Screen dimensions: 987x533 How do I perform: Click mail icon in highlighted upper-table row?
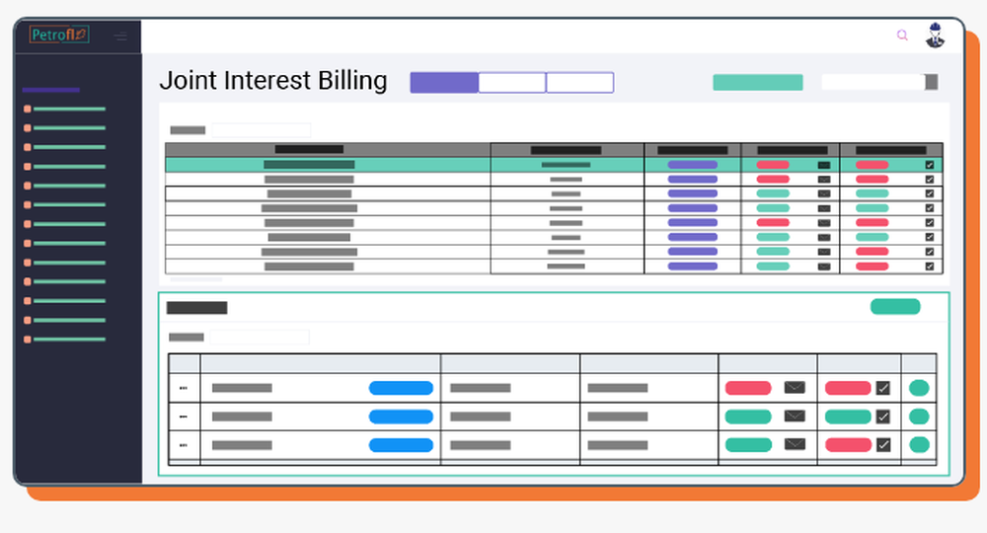coord(824,165)
